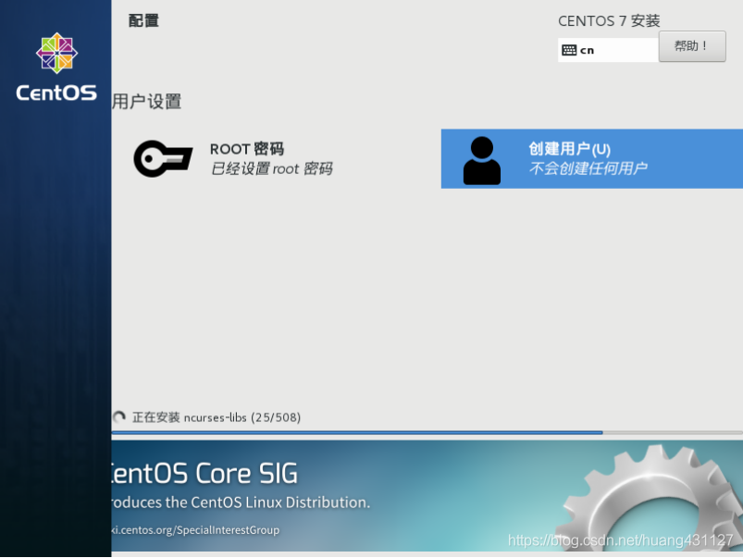Click the 帮助！ button

[x=691, y=45]
